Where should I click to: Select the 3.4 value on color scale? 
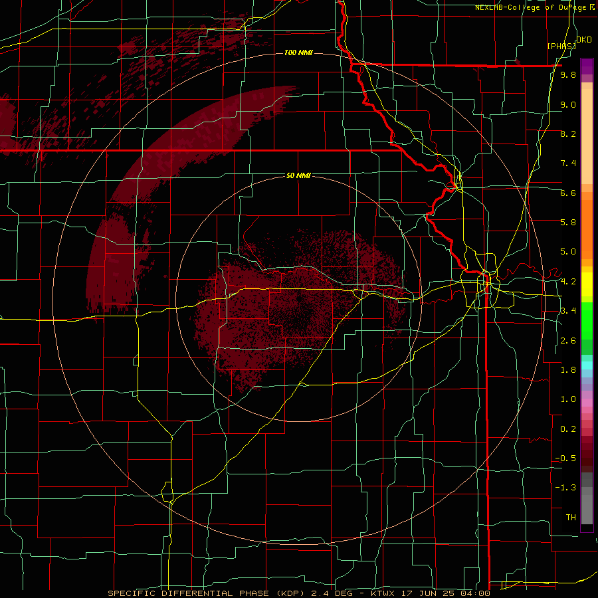click(568, 311)
